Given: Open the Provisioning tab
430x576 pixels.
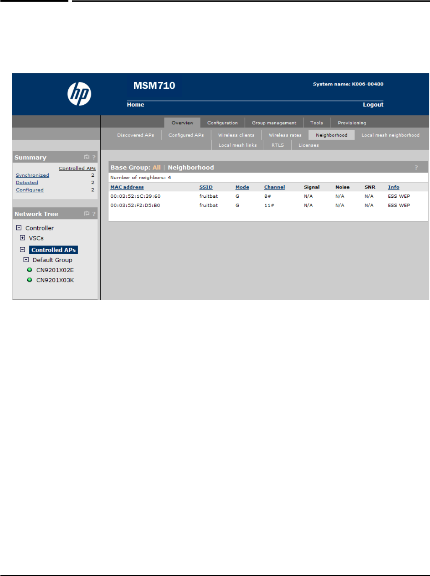Looking at the screenshot, I should 352,123.
